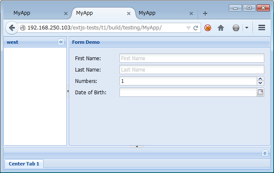Click the Numbers label

(x=86, y=81)
